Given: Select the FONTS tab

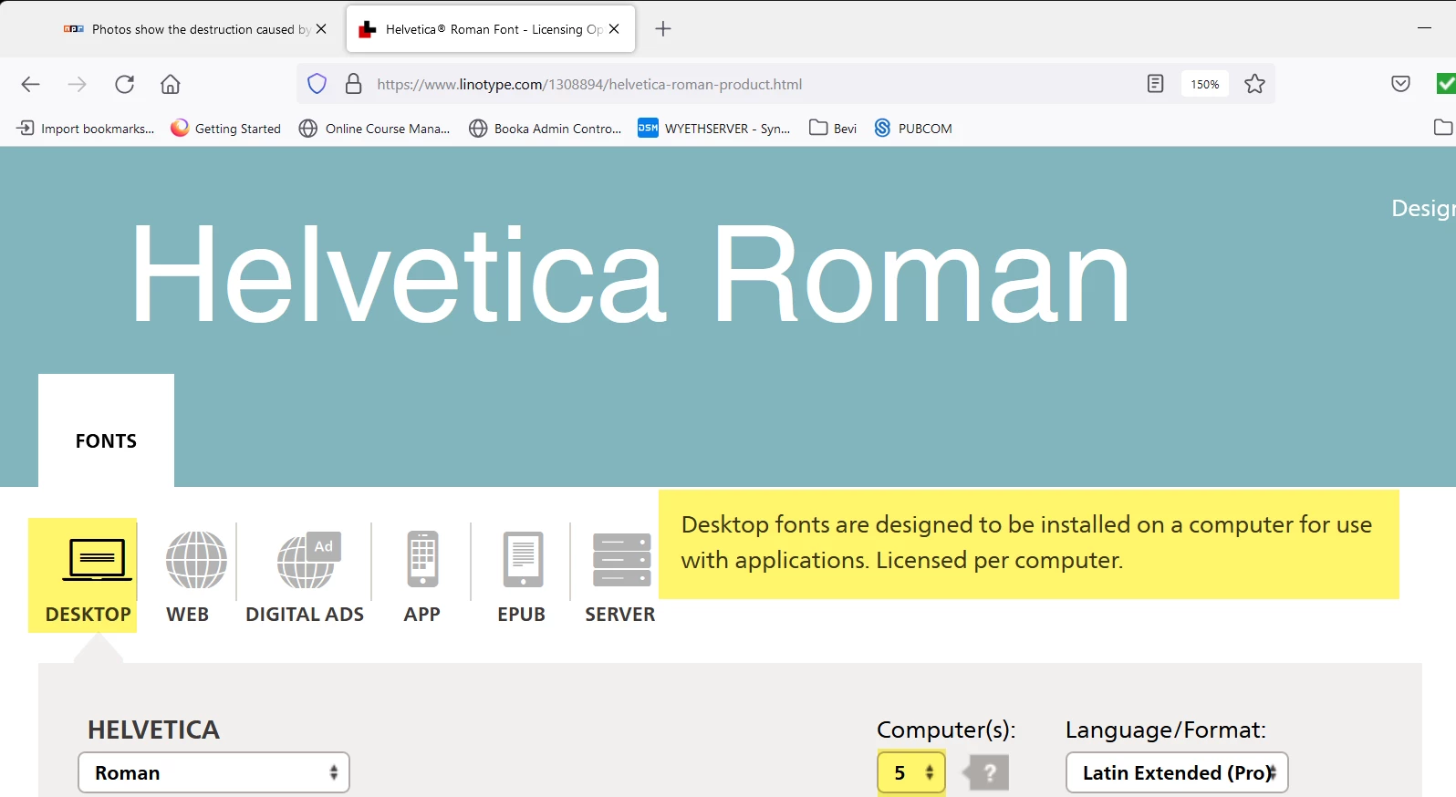Looking at the screenshot, I should tap(106, 431).
